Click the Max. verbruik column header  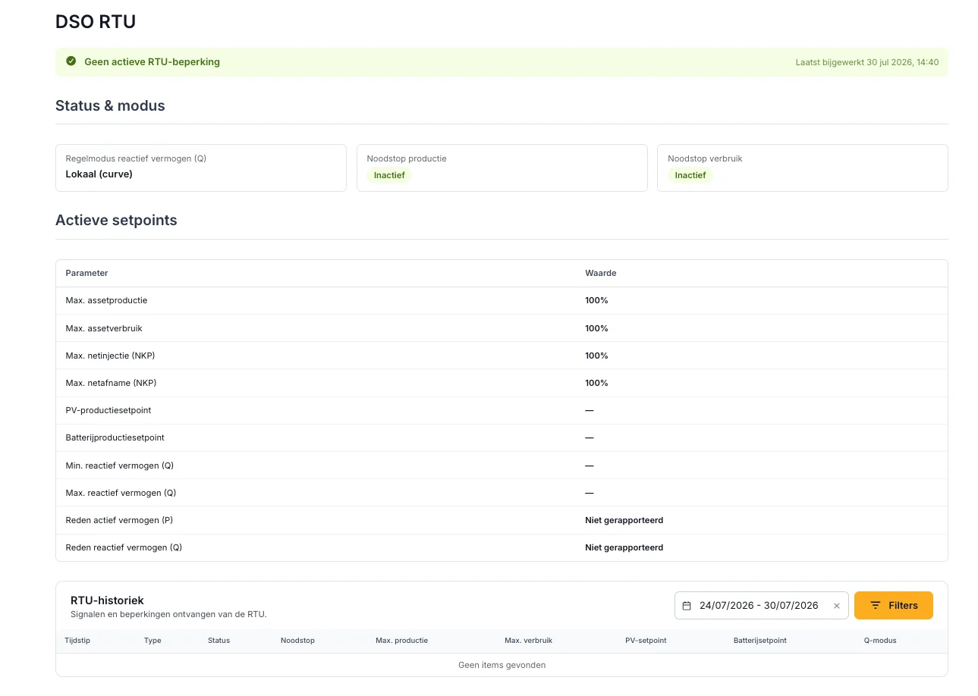tap(528, 641)
